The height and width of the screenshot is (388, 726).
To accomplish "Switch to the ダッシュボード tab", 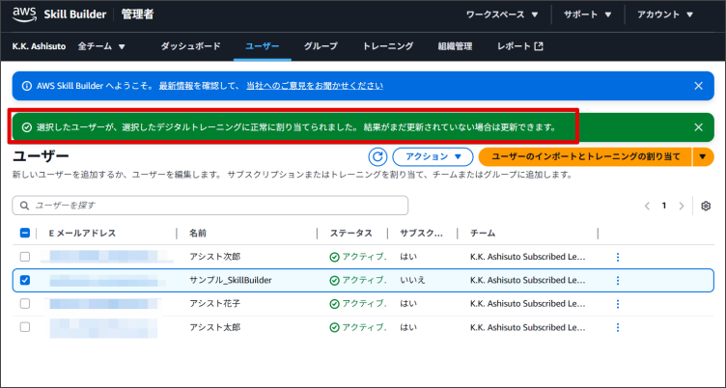I will click(x=190, y=46).
